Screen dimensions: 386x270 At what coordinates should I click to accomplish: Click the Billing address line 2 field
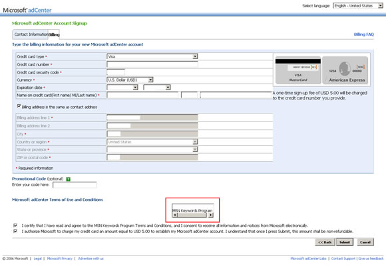coord(152,125)
